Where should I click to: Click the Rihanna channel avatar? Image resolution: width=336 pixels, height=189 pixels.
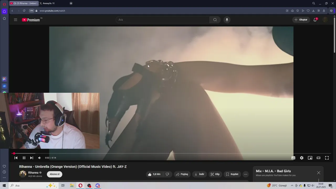pyautogui.click(x=23, y=174)
